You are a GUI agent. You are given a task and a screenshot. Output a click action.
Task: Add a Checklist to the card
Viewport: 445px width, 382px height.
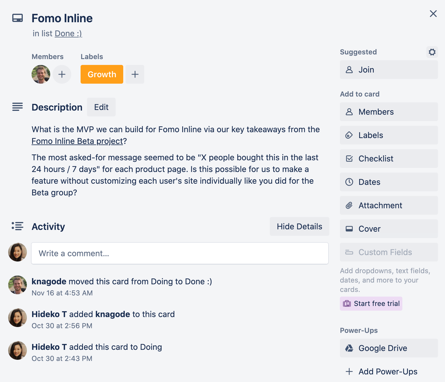[389, 159]
